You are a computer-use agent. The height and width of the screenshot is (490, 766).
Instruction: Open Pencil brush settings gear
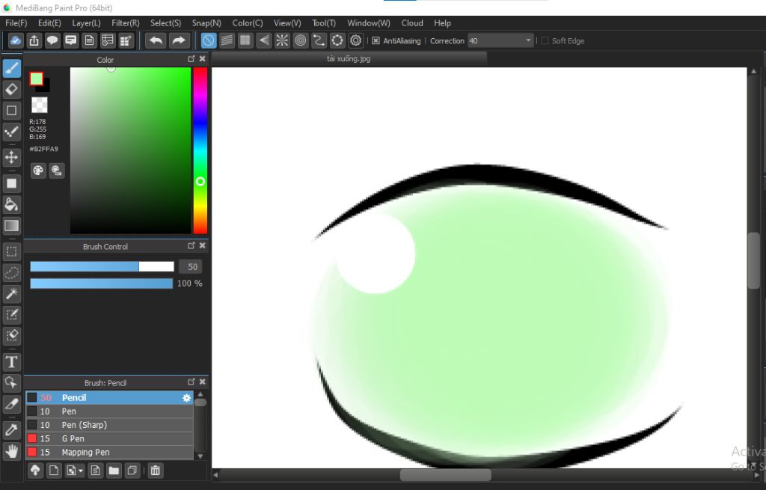(x=186, y=398)
